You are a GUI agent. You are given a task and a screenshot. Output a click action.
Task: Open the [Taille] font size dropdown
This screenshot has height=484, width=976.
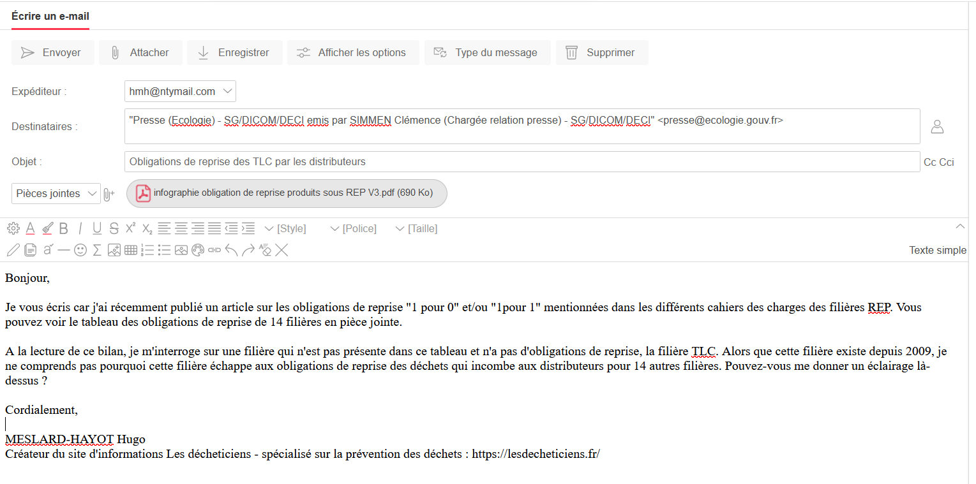pyautogui.click(x=416, y=228)
